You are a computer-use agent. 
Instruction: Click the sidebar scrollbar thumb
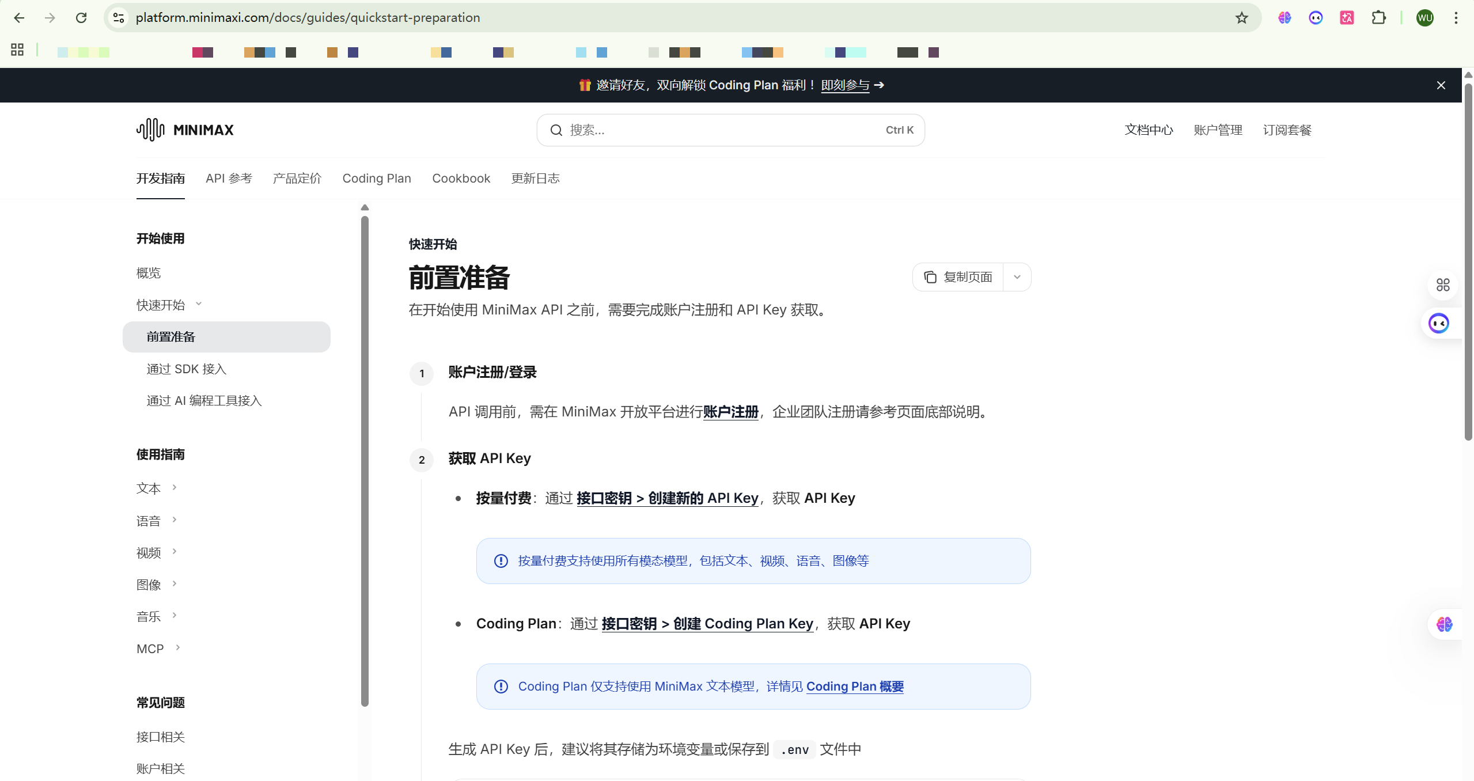(x=365, y=461)
